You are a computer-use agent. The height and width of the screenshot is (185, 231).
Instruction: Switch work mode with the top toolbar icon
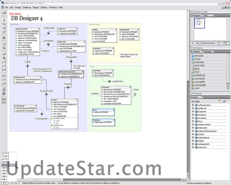coord(4,13)
